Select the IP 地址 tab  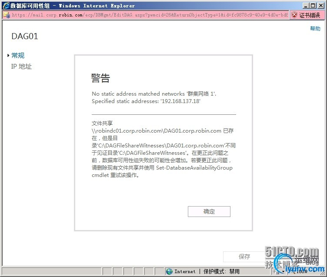21,67
